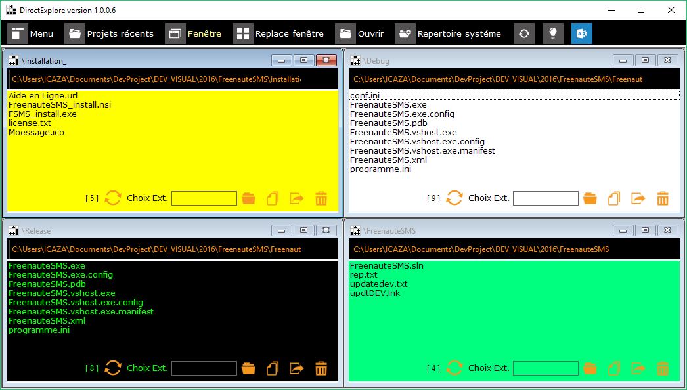
Task: Click the path bar in Installation_ window
Action: pyautogui.click(x=173, y=79)
